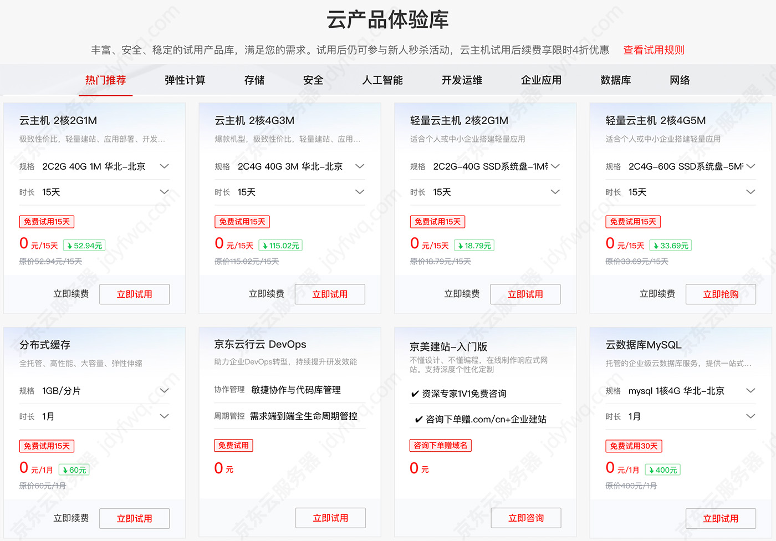This screenshot has width=776, height=541.
Task: Switch to the 弹性计算 tab
Action: pos(185,80)
